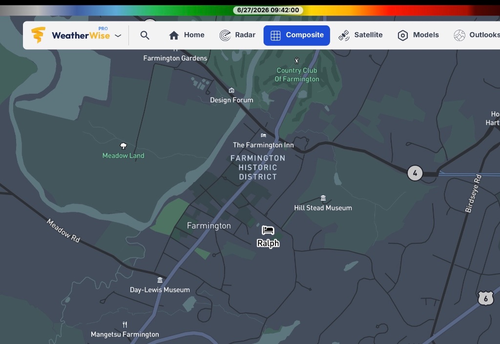Screen dimensions: 500x344
Task: Select the Composite tab
Action: point(296,35)
